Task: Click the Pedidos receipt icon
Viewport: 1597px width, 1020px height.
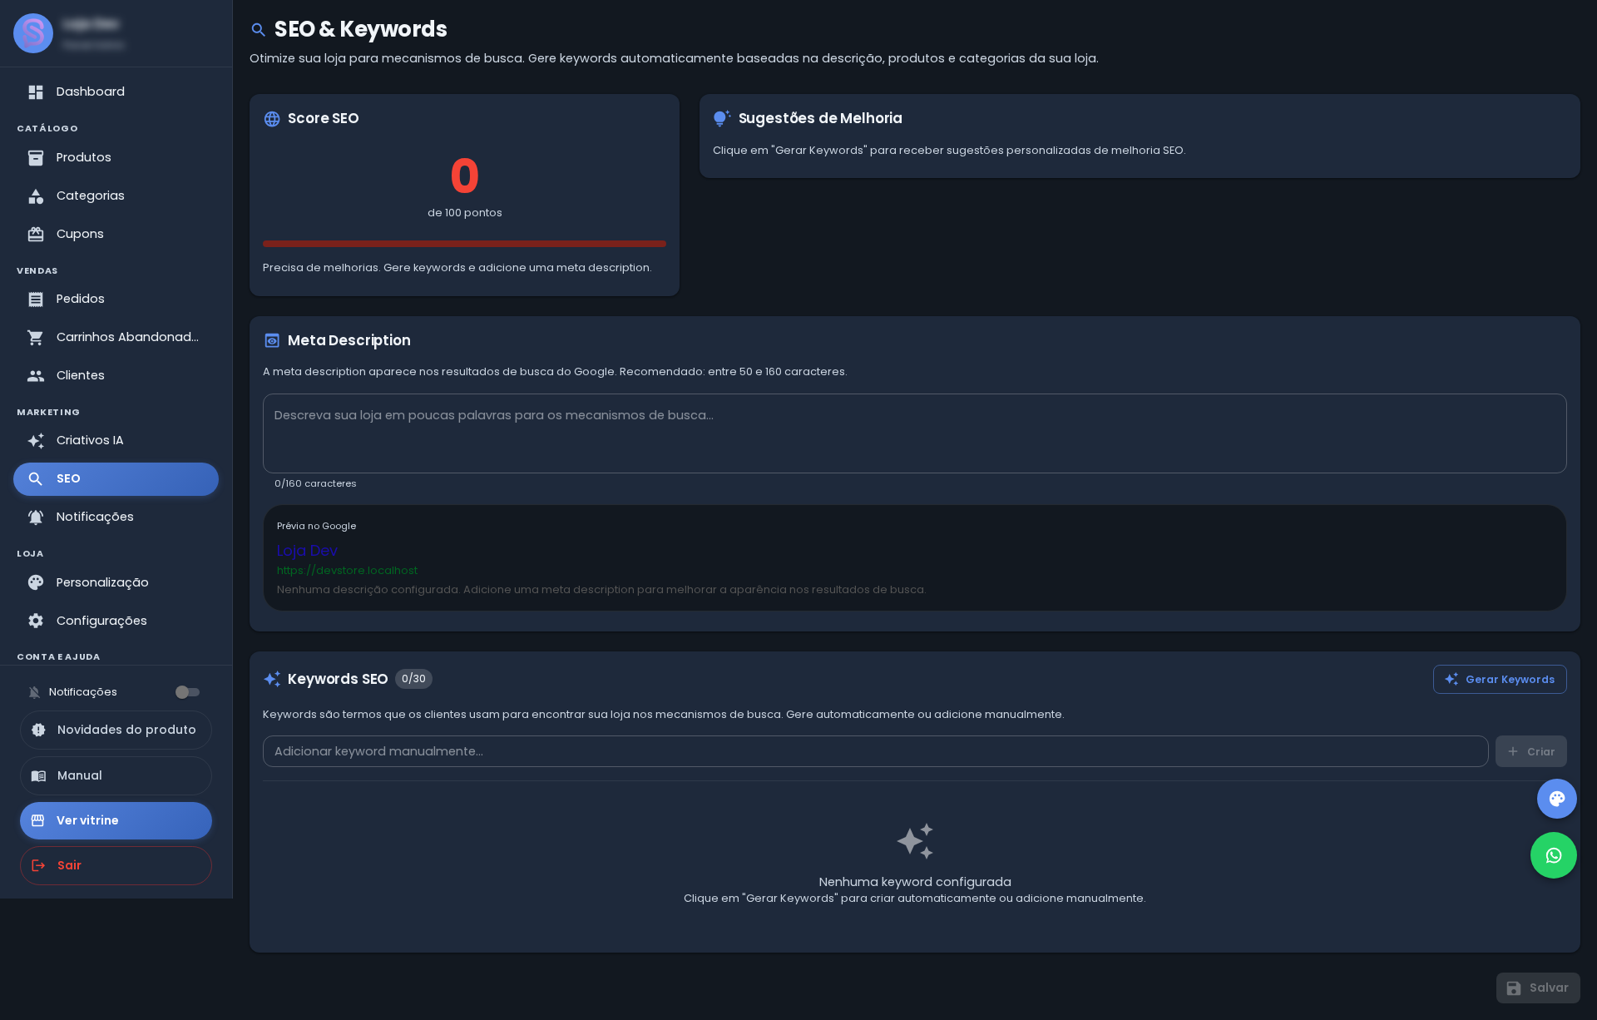Action: point(36,300)
